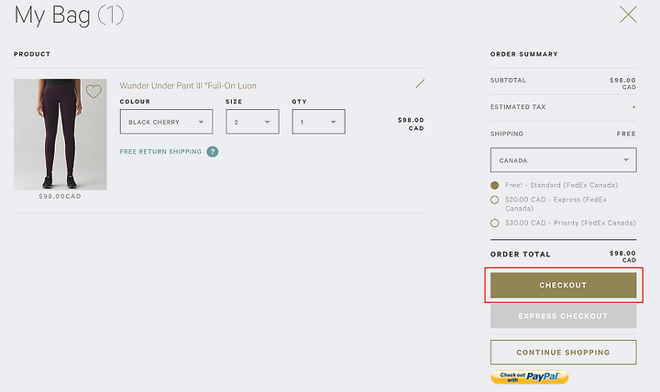Image resolution: width=660 pixels, height=392 pixels.
Task: Click the Express Checkout button
Action: pyautogui.click(x=563, y=316)
